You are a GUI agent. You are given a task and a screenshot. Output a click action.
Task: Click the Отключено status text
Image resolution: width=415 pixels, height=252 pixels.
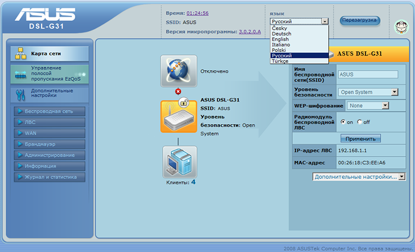[x=215, y=71]
